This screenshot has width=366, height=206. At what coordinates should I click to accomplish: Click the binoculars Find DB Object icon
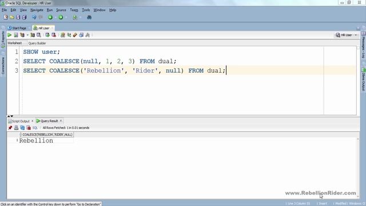(x=89, y=17)
